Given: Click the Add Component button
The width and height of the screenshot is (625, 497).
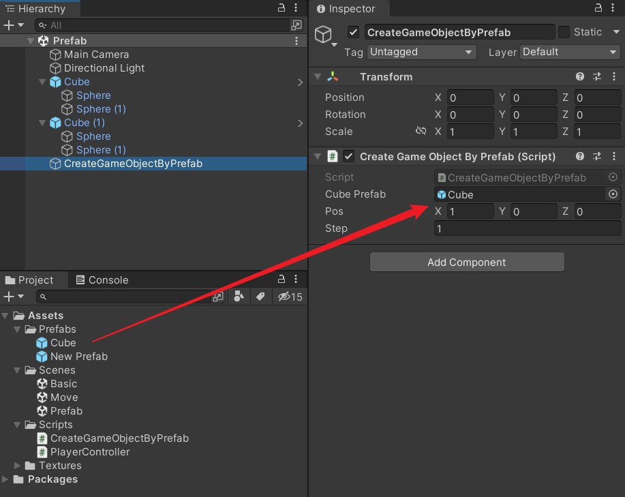Looking at the screenshot, I should click(x=466, y=262).
